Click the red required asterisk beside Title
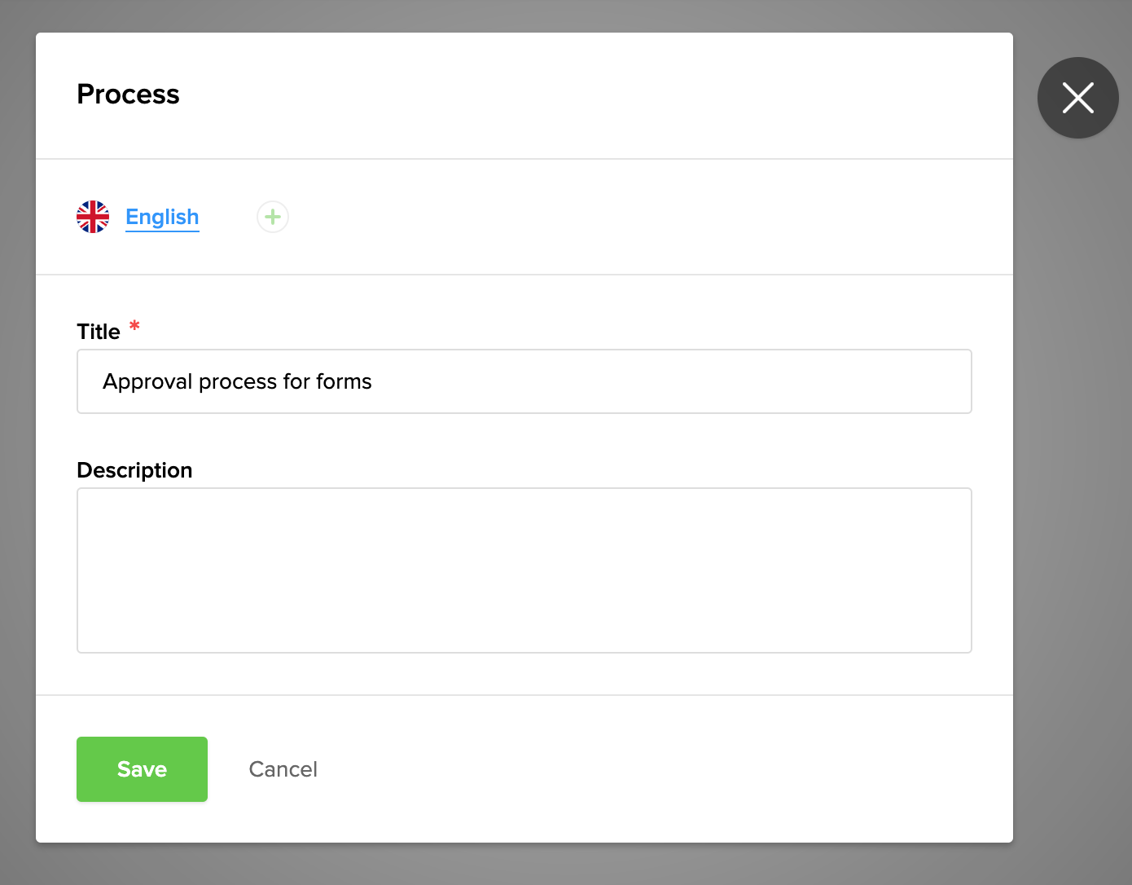This screenshot has width=1132, height=885. coord(134,327)
